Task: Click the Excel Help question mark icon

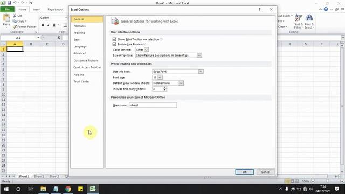Action: pyautogui.click(x=326, y=9)
